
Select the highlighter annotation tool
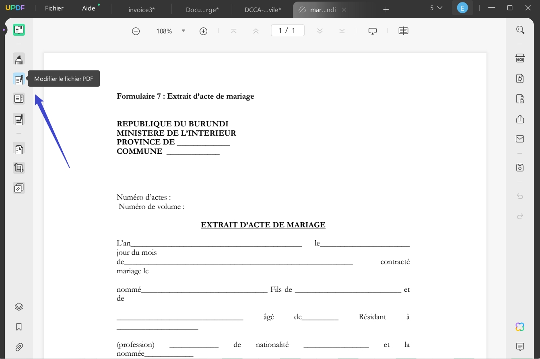coord(19,59)
